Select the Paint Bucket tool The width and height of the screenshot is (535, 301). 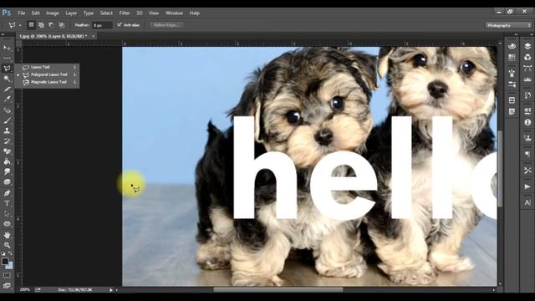pos(7,161)
